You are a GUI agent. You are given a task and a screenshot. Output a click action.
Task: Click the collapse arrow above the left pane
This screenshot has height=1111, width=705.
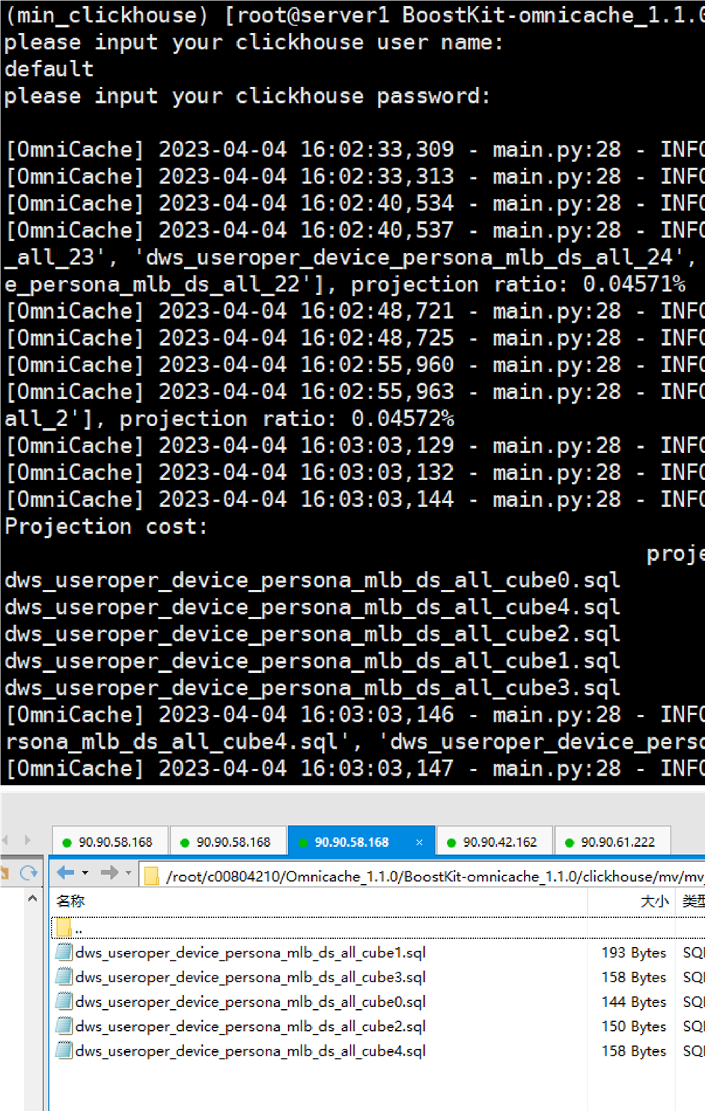pos(32,898)
